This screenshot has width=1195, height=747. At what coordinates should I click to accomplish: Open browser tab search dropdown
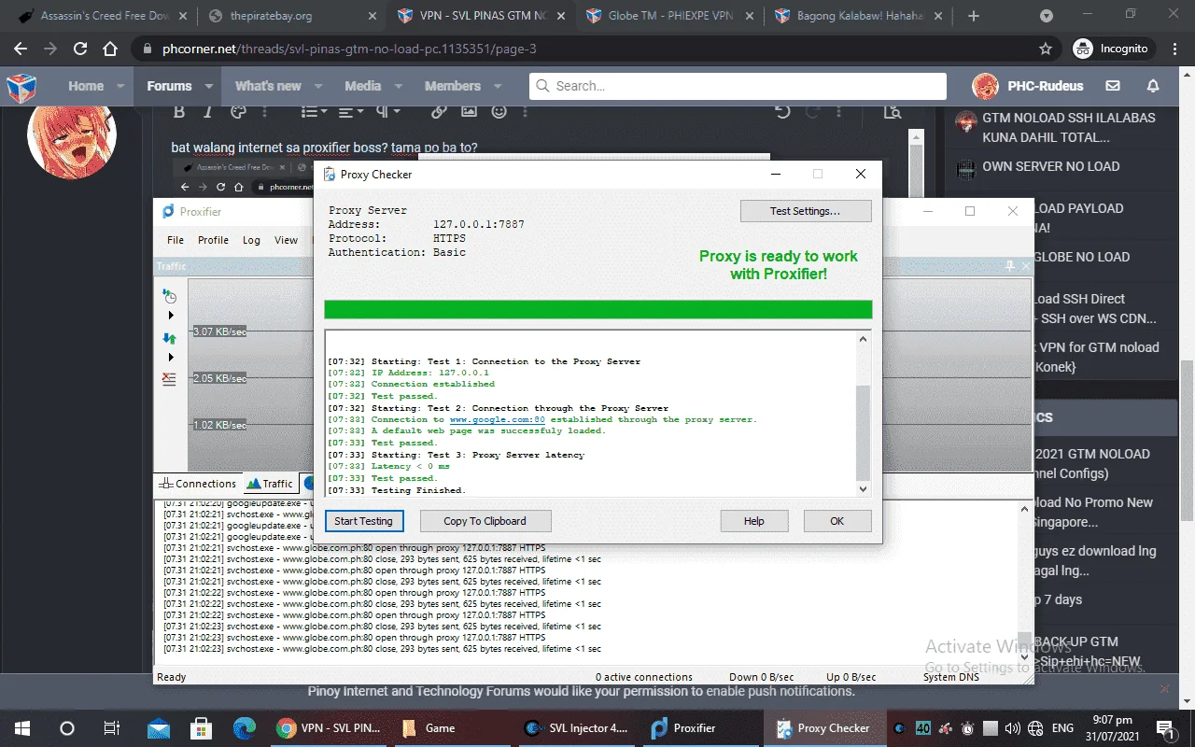1047,16
